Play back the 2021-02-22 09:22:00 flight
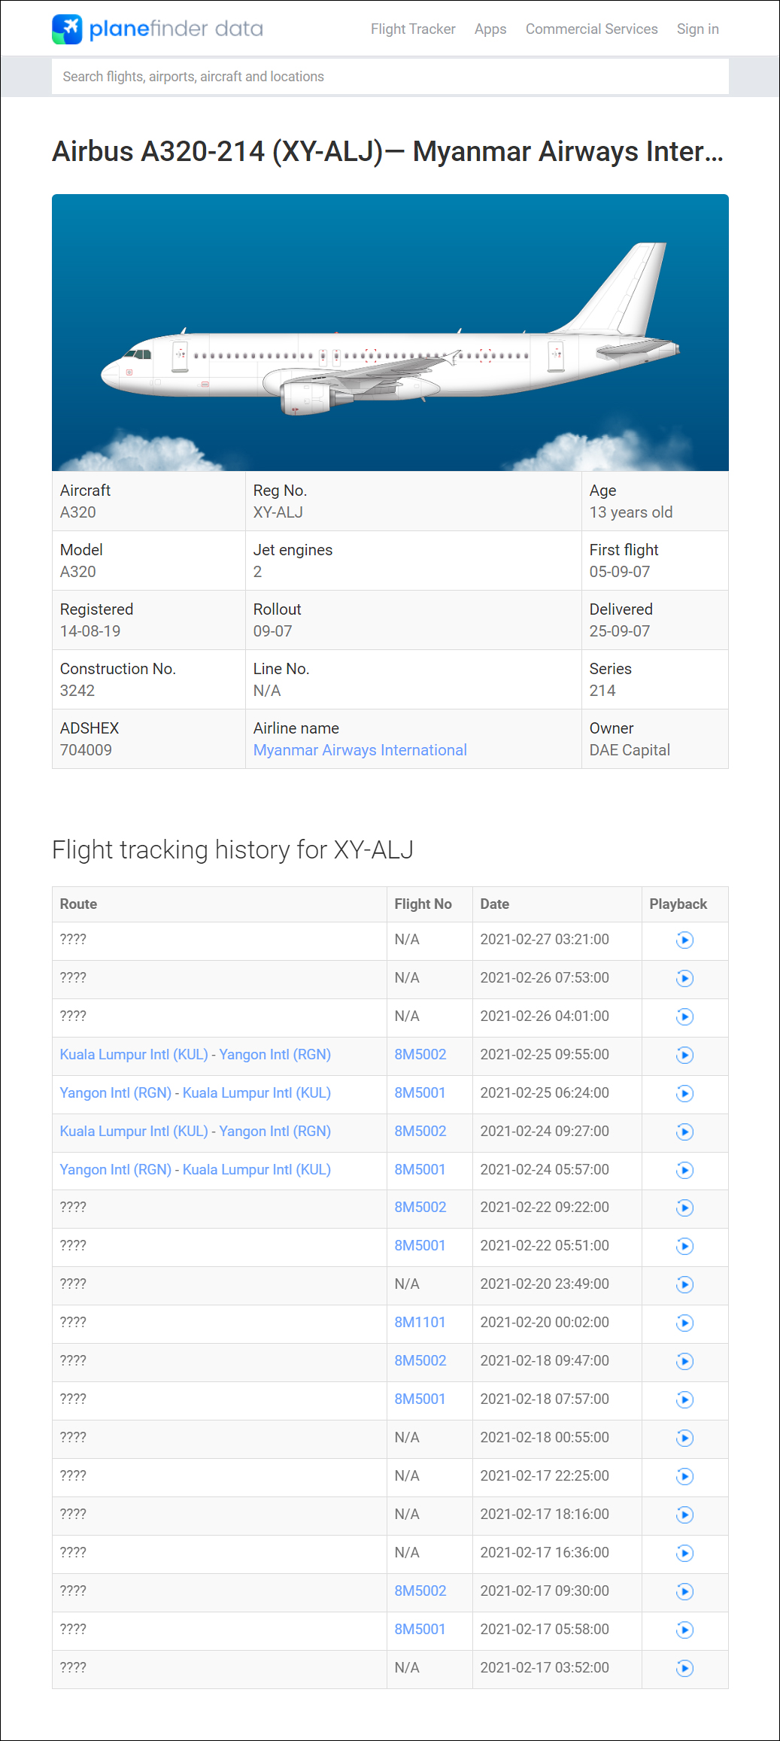Image resolution: width=780 pixels, height=1741 pixels. (684, 1208)
